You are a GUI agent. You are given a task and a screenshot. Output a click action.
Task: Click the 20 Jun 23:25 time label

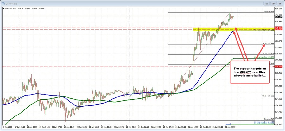[x=131, y=126]
